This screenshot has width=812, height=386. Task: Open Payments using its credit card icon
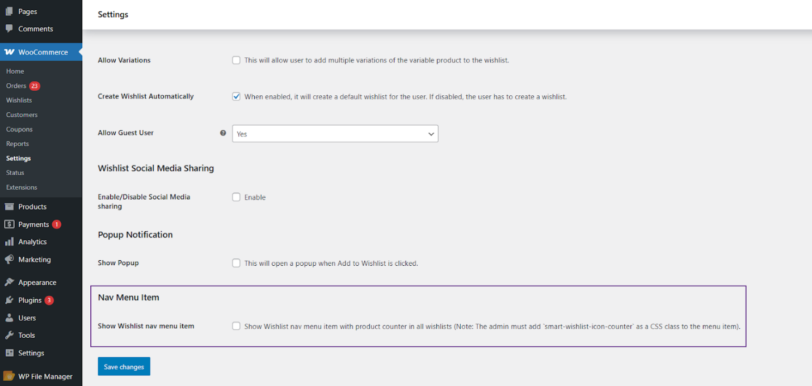tap(9, 224)
